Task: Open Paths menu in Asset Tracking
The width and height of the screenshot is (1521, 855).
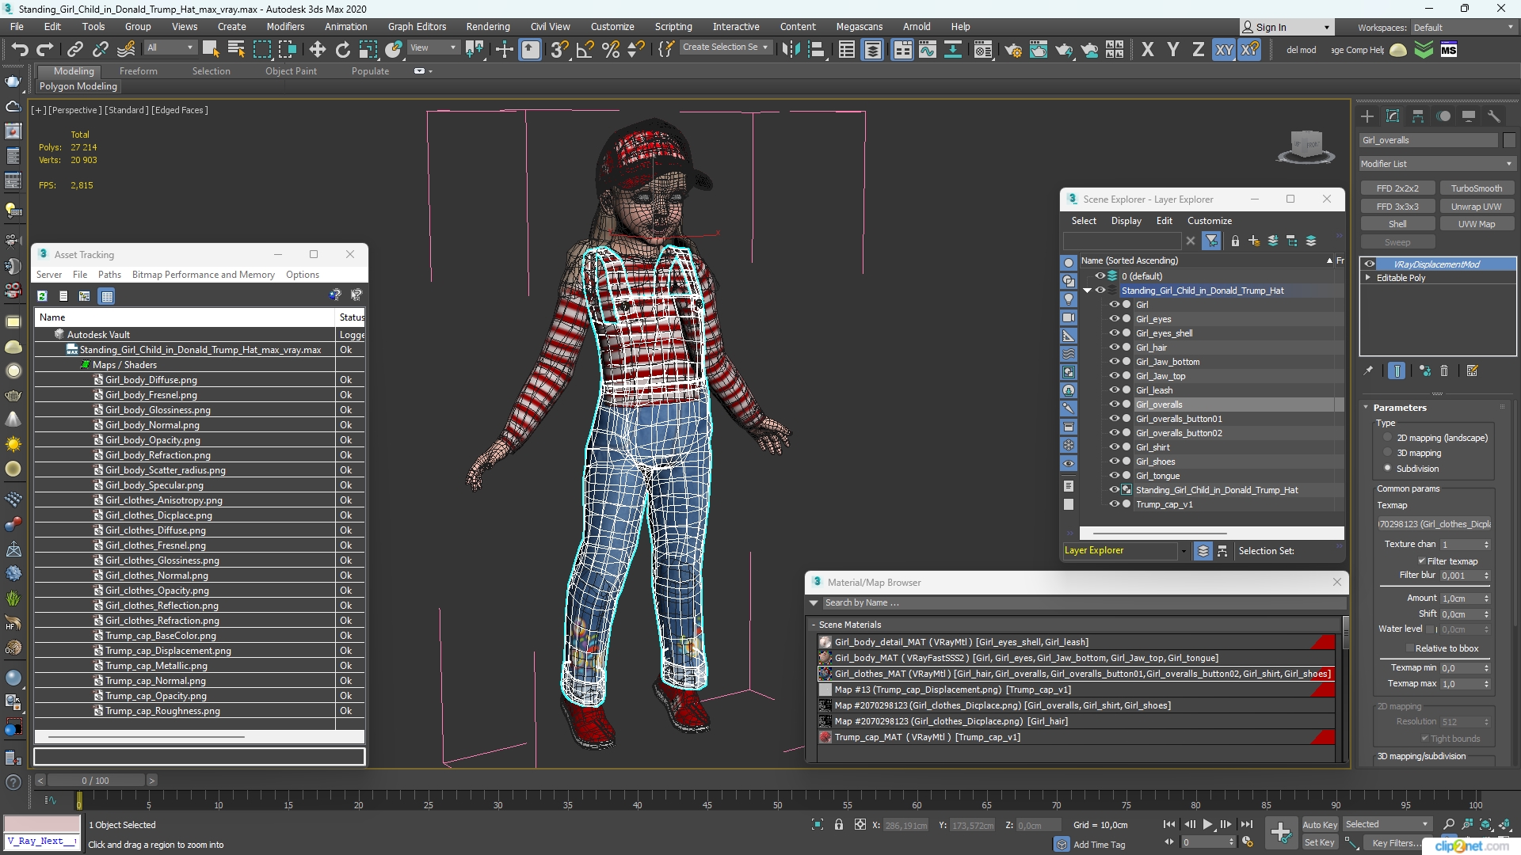Action: pos(109,275)
